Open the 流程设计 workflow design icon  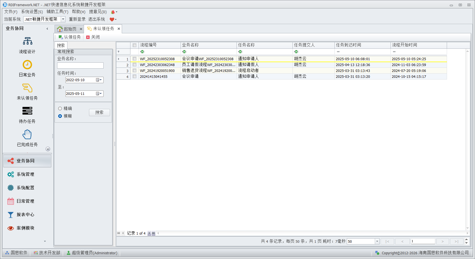pos(27,41)
